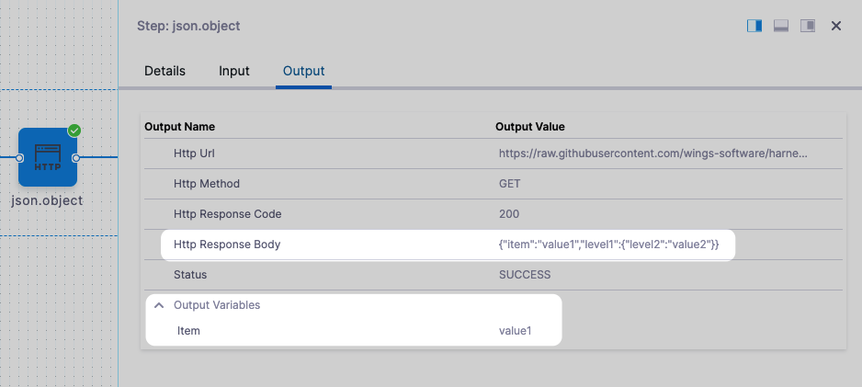Click the Output Name column header
The height and width of the screenshot is (387, 862).
pos(179,126)
